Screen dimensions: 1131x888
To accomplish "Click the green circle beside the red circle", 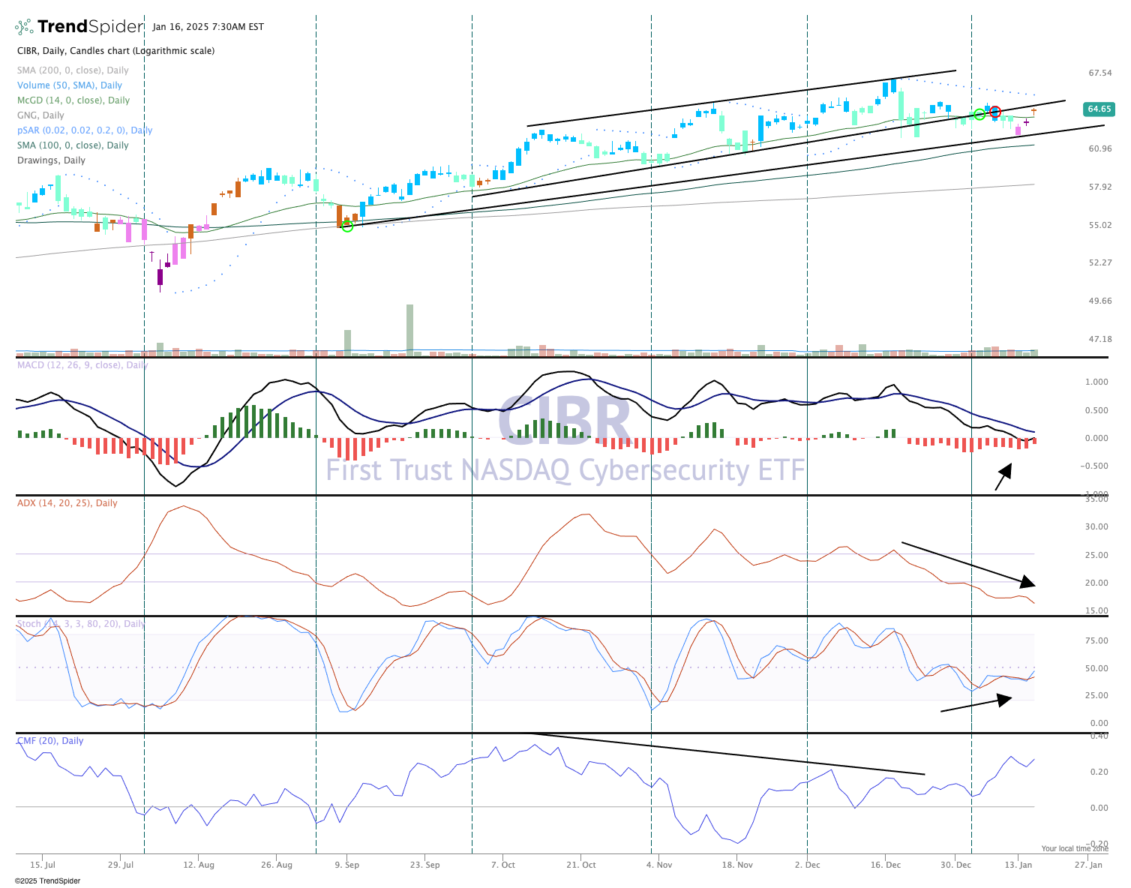I will pyautogui.click(x=979, y=114).
